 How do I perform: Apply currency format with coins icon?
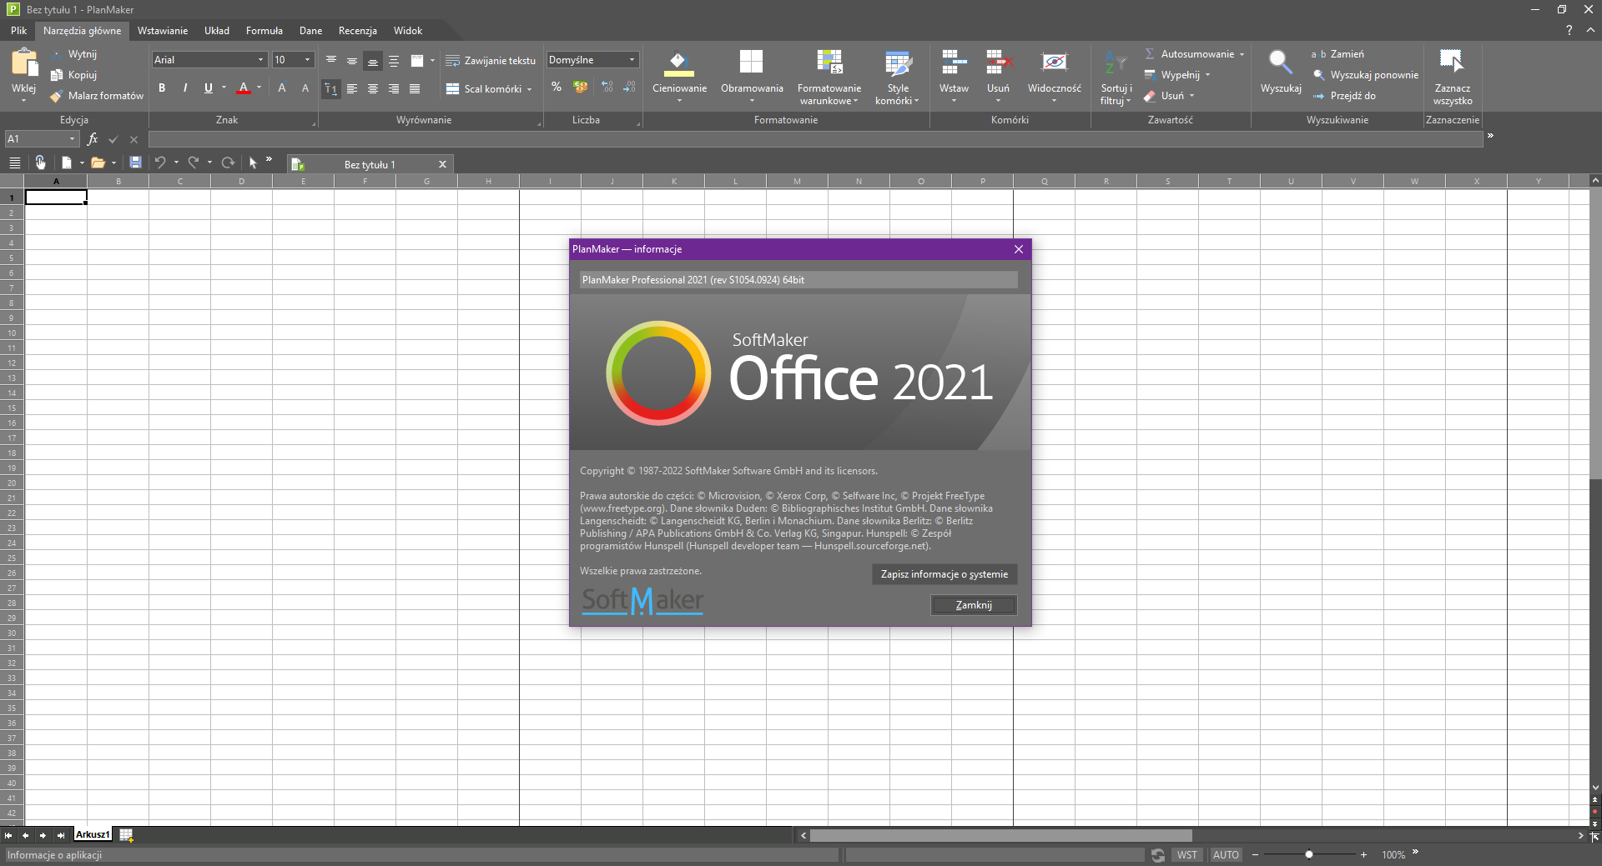(x=581, y=87)
